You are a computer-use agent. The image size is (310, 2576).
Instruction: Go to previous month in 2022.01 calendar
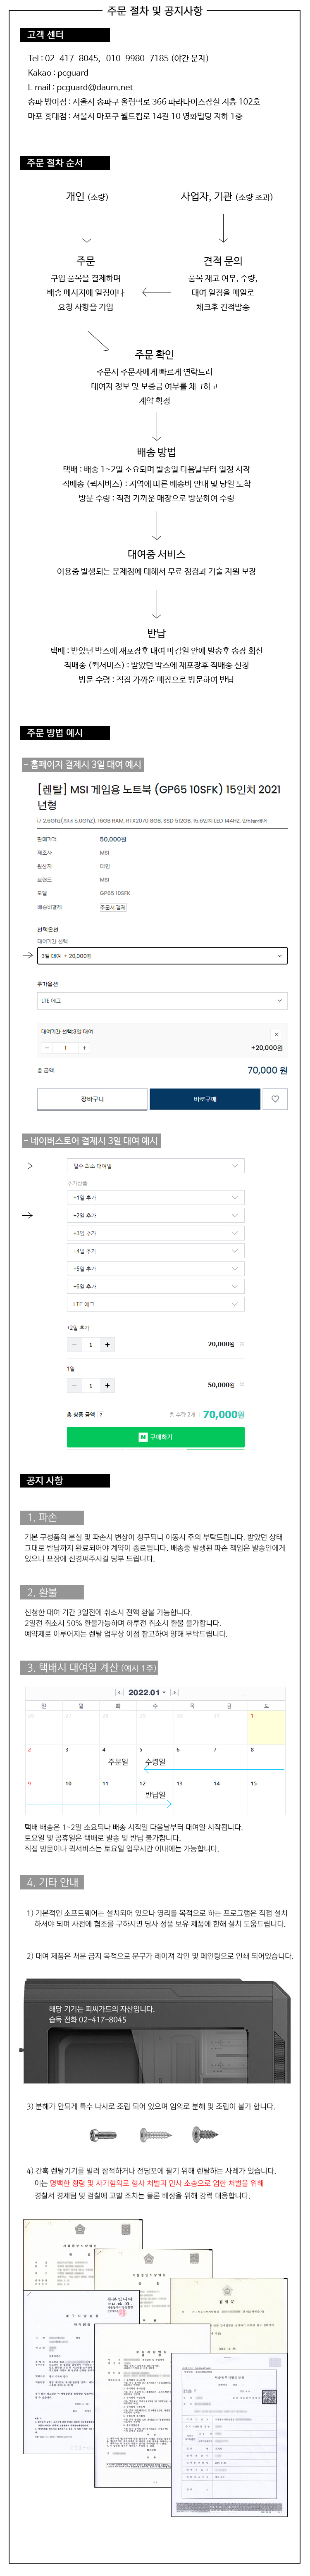pyautogui.click(x=120, y=1692)
